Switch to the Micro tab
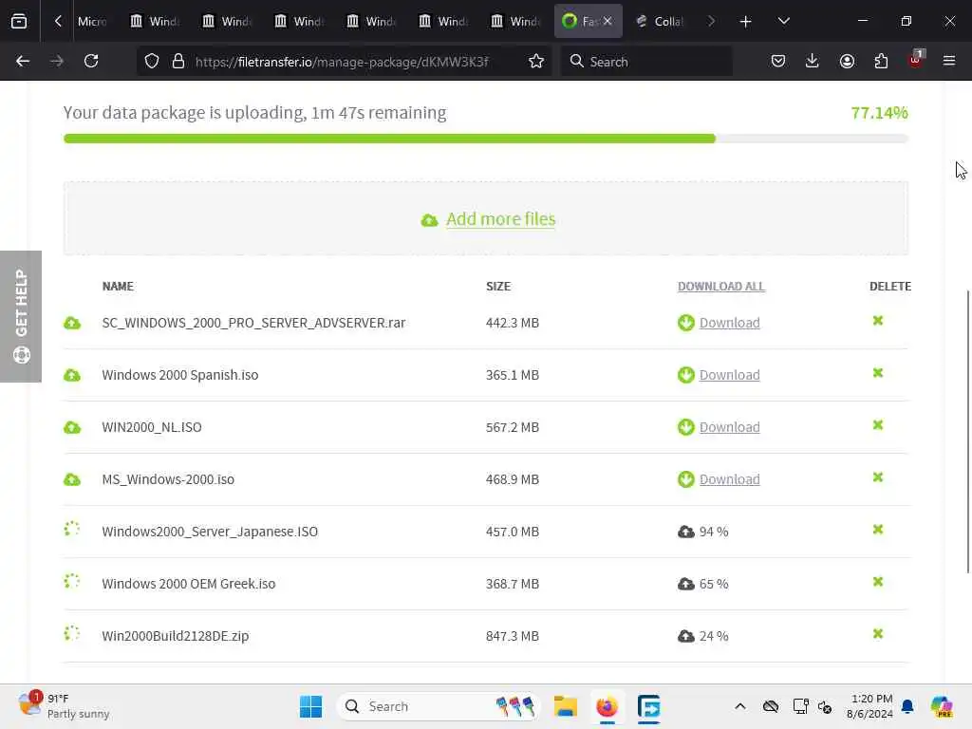This screenshot has height=729, width=972. 92,21
